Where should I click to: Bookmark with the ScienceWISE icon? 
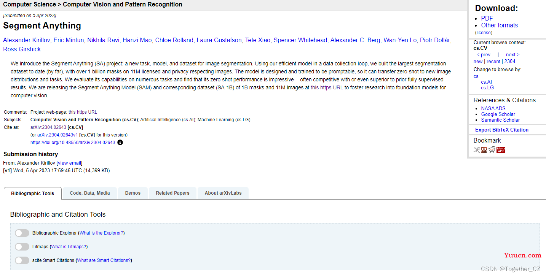click(501, 150)
